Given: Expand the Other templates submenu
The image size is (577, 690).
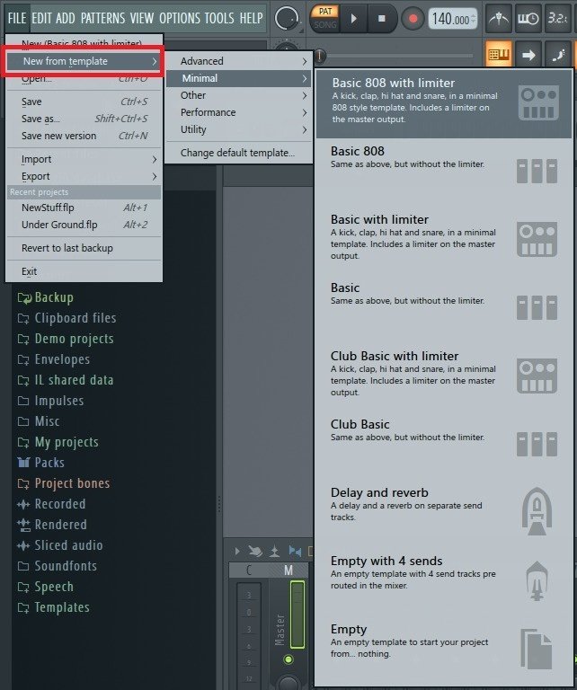Looking at the screenshot, I should [x=238, y=95].
